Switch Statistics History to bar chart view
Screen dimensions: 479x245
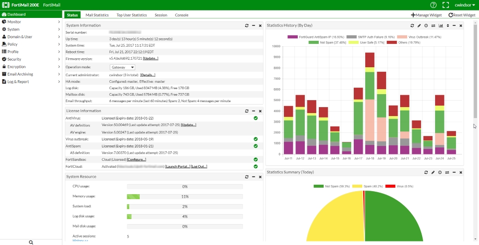tap(441, 25)
